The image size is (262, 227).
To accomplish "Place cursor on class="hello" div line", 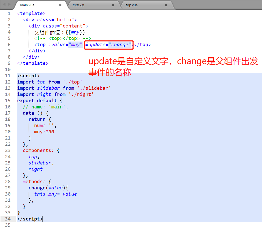I will pyautogui.click(x=50, y=19).
